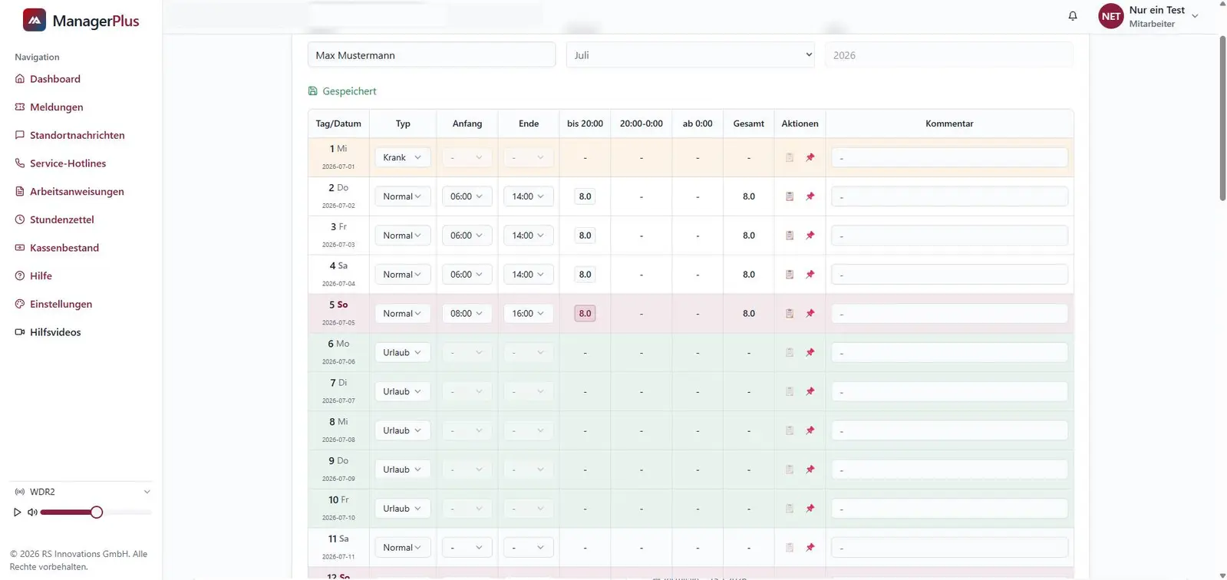The image size is (1227, 580).
Task: Start radio playback with play button
Action: 17,512
